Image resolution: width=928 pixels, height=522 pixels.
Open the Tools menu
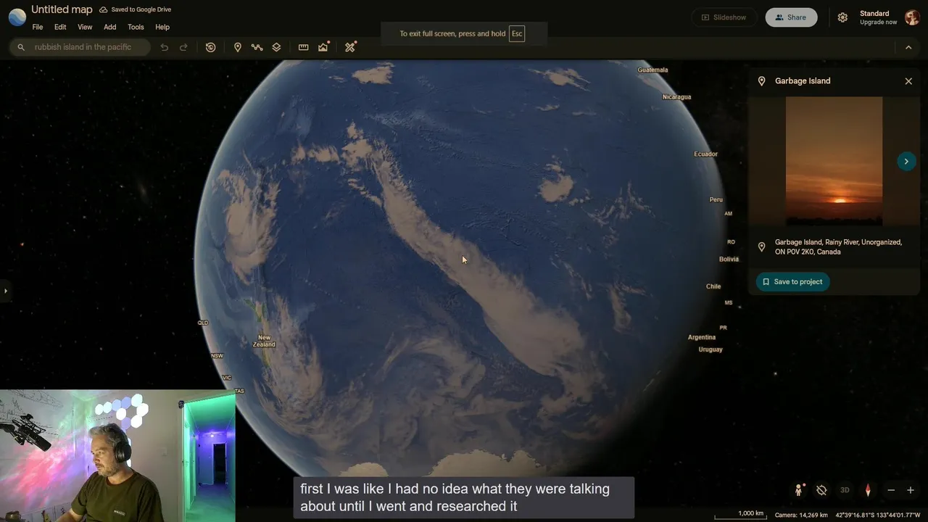pos(136,27)
